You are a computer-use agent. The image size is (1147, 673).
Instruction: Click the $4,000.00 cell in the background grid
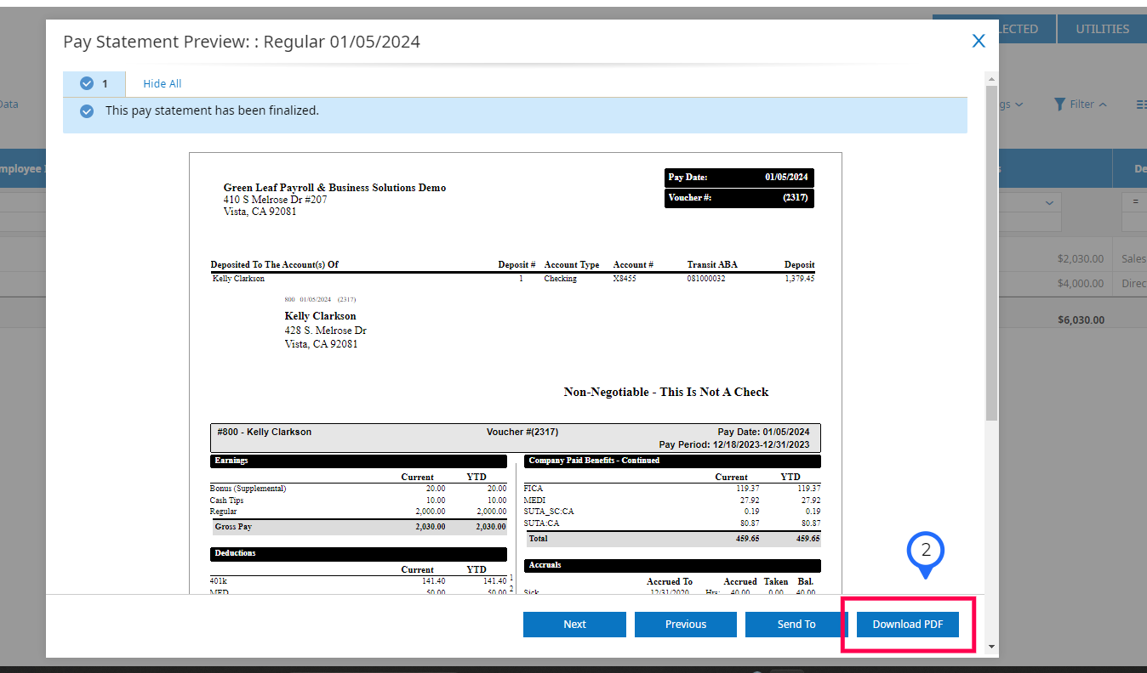tap(1080, 284)
